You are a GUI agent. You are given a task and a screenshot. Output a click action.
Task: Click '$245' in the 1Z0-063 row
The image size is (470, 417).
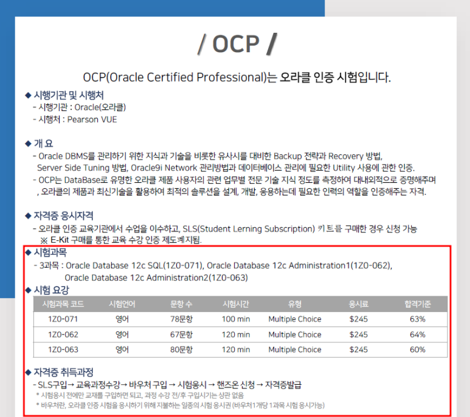point(359,350)
